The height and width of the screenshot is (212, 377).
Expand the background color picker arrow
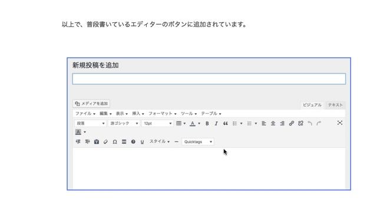coord(85,132)
